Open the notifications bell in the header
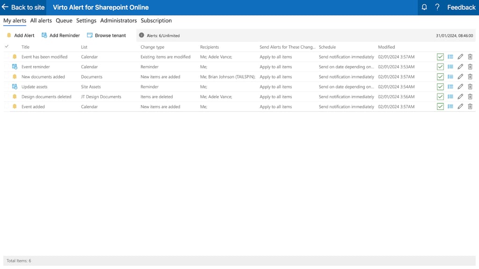This screenshot has width=479, height=269. pos(424,7)
